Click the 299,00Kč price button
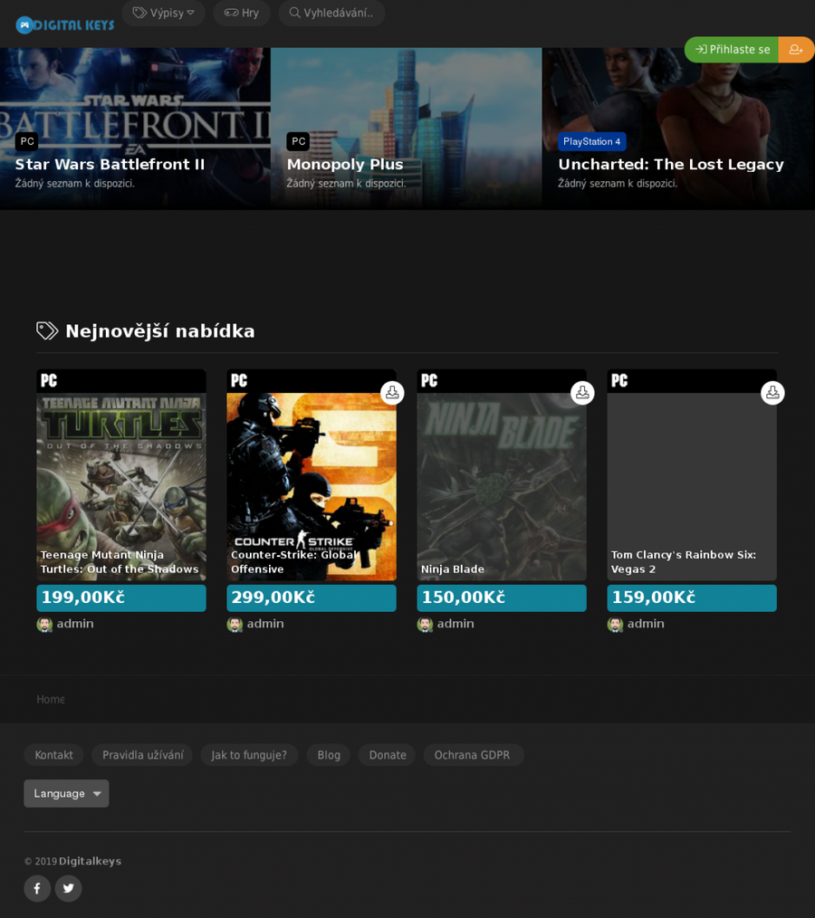 pos(312,598)
